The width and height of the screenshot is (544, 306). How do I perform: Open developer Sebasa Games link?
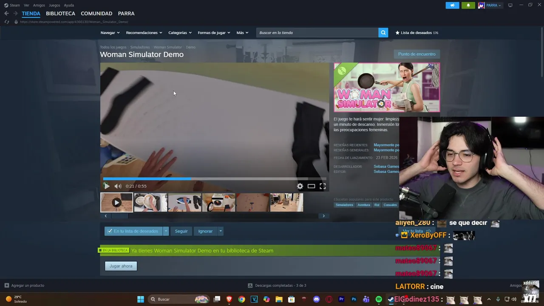(386, 167)
